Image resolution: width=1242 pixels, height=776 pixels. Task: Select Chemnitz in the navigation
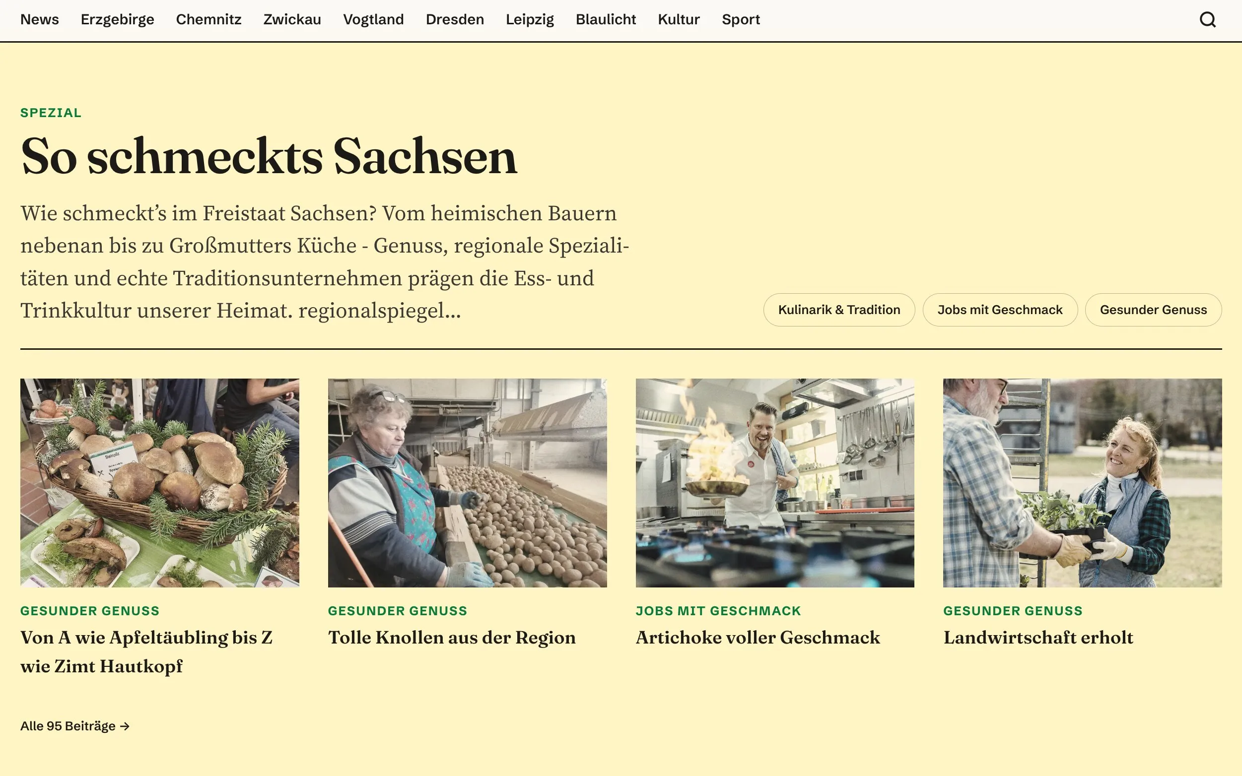(x=208, y=19)
